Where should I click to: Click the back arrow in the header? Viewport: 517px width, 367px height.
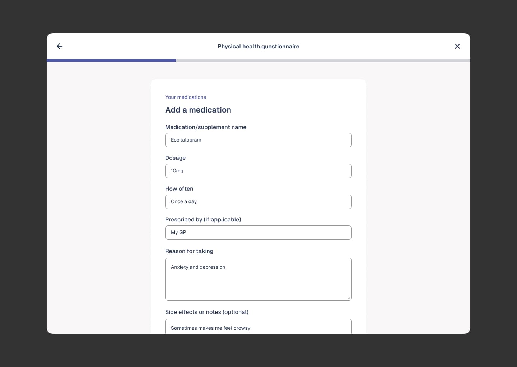pyautogui.click(x=60, y=46)
